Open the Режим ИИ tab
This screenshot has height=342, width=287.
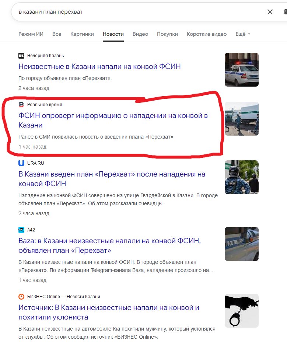click(x=31, y=34)
